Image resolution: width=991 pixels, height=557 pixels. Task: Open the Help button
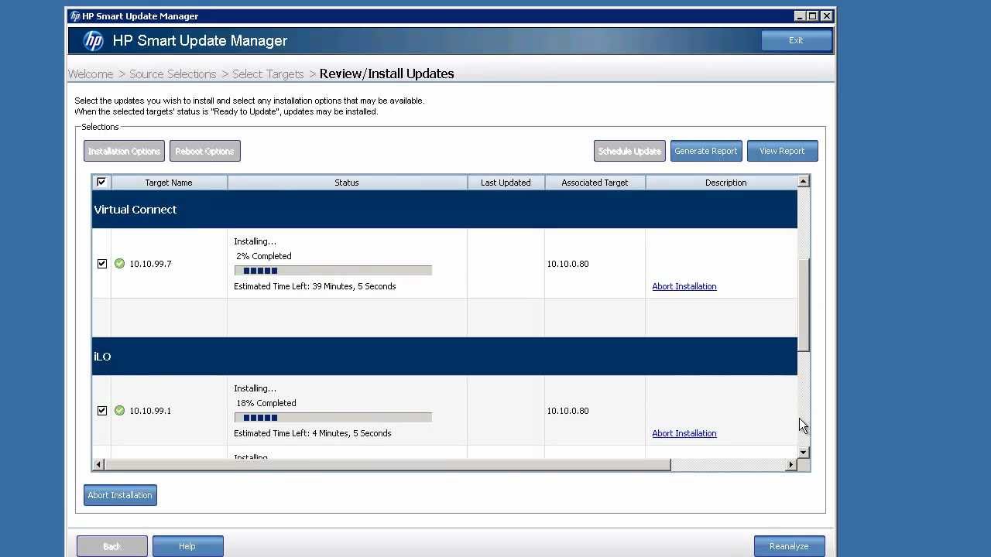187,546
